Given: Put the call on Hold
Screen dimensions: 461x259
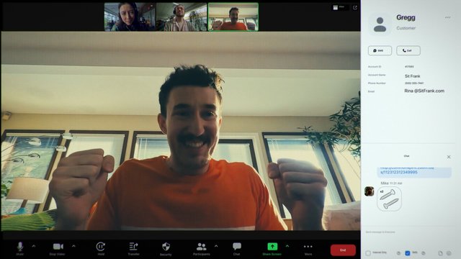Looking at the screenshot, I should (x=101, y=249).
